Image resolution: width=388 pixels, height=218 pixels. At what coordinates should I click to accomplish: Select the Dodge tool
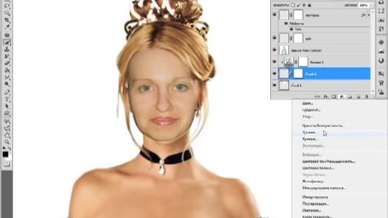pyautogui.click(x=7, y=84)
